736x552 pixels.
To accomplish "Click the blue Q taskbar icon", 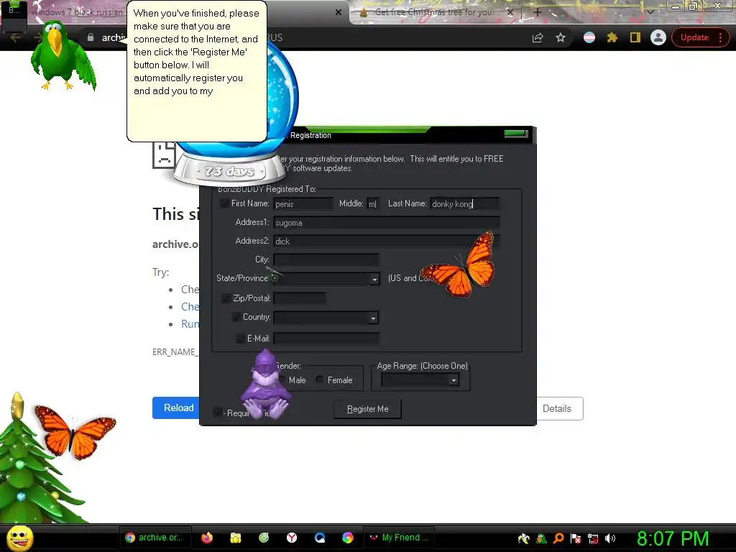I will click(320, 538).
